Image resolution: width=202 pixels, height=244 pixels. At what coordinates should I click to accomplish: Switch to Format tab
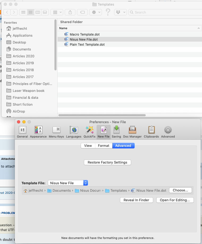click(104, 146)
